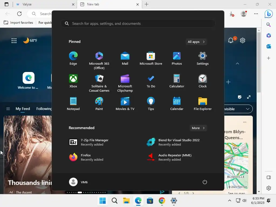
Task: Switch to the Following feed tab
Action: click(x=44, y=109)
